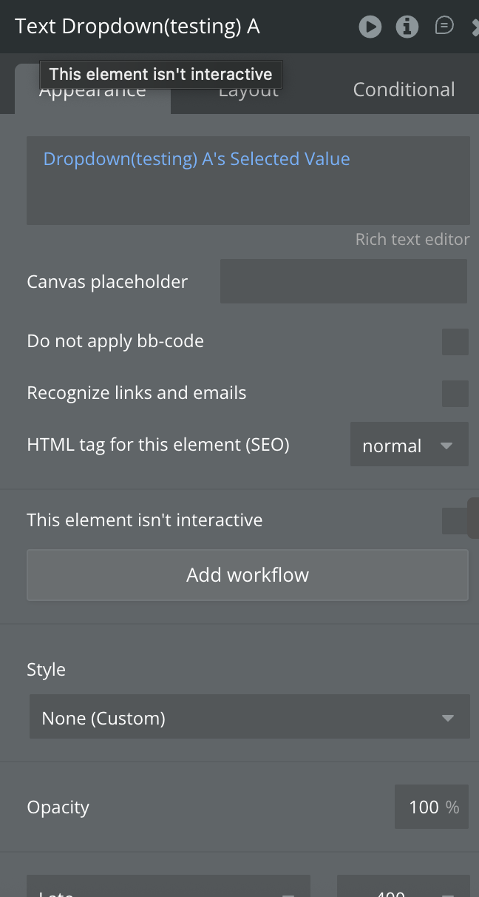Open the Lato font family dropdown

(x=168, y=888)
